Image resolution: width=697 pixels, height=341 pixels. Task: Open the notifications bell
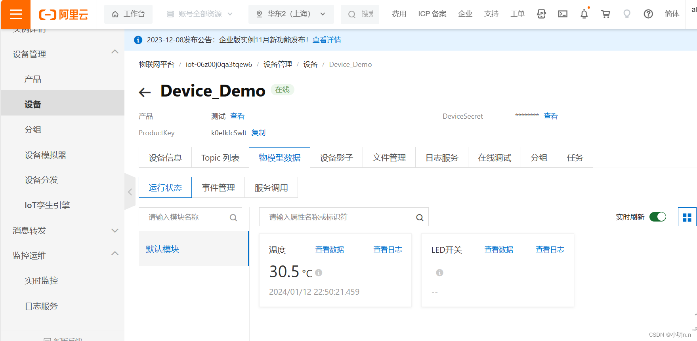(584, 14)
